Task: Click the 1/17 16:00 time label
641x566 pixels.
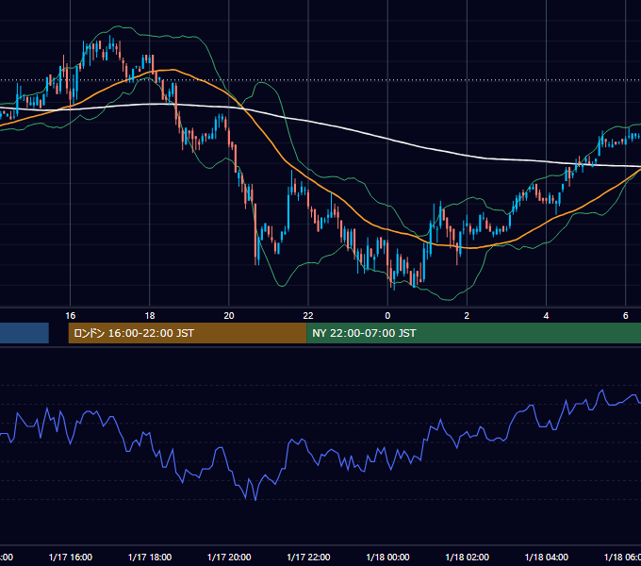Action: tap(71, 557)
